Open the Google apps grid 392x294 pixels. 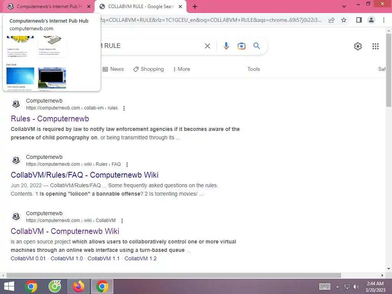(x=376, y=46)
